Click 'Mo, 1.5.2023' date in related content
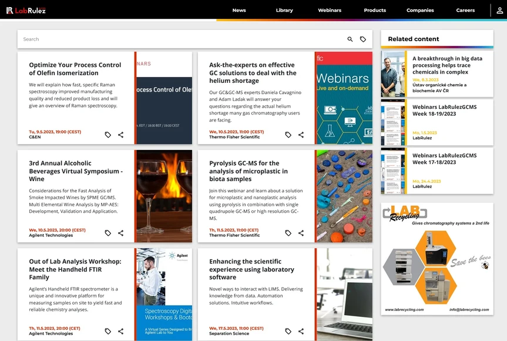 point(425,133)
